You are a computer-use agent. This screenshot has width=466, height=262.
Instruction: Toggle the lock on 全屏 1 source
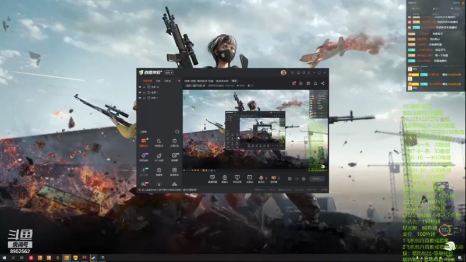coord(144,93)
